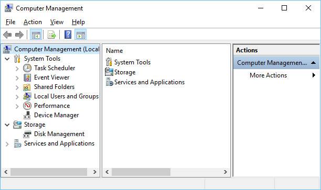
Task: Click the Forward arrow toolbar button
Action: click(19, 35)
